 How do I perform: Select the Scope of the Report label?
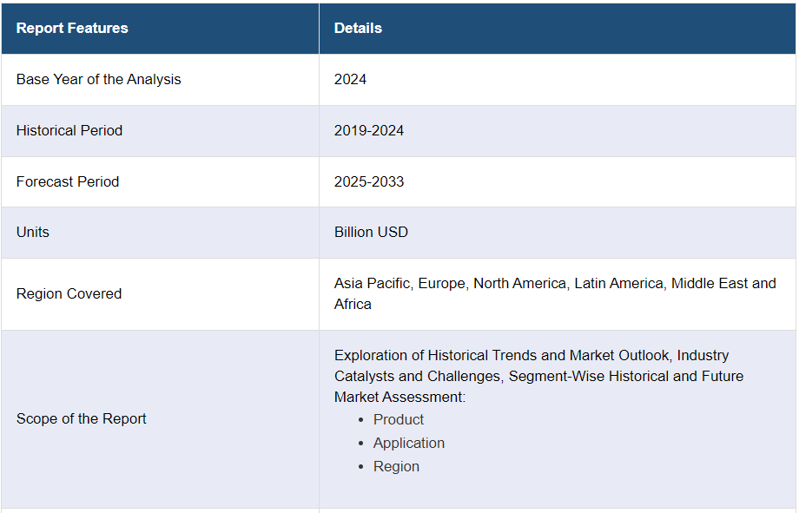click(x=82, y=418)
